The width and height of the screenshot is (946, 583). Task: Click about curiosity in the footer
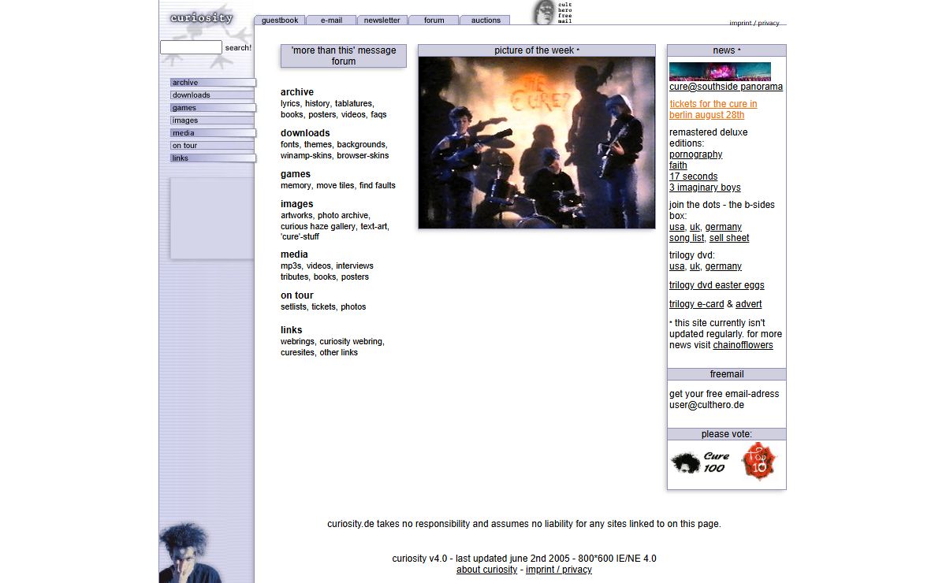pos(486,570)
